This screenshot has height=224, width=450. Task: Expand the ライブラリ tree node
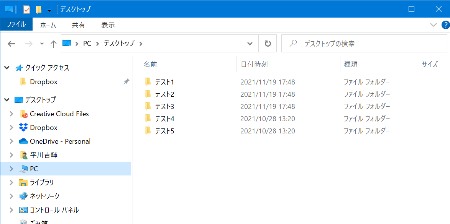coord(11,183)
